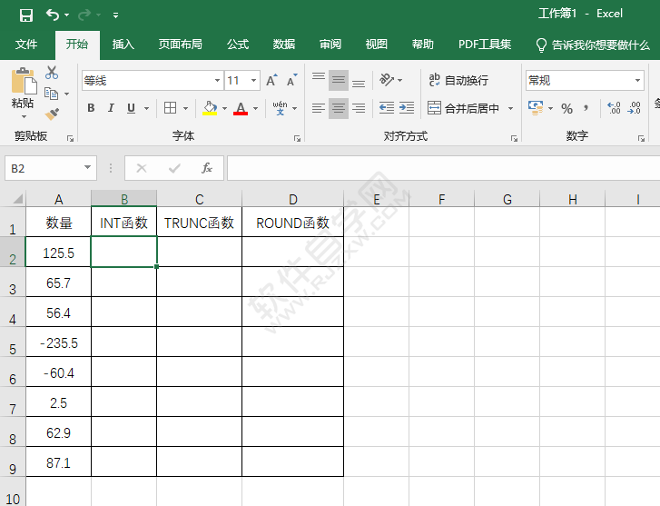
Task: Toggle Bold formatting
Action: coord(91,108)
